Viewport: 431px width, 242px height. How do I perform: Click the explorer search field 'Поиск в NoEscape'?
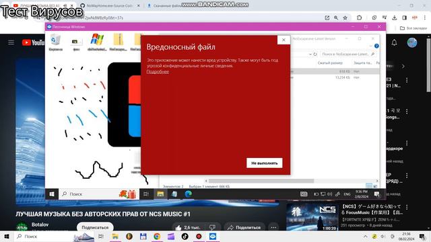click(348, 54)
